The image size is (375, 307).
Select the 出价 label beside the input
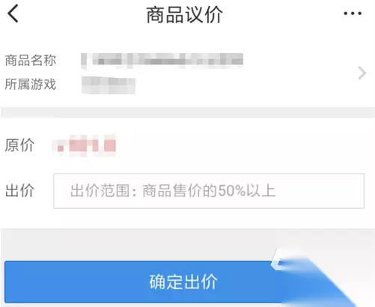tap(19, 191)
